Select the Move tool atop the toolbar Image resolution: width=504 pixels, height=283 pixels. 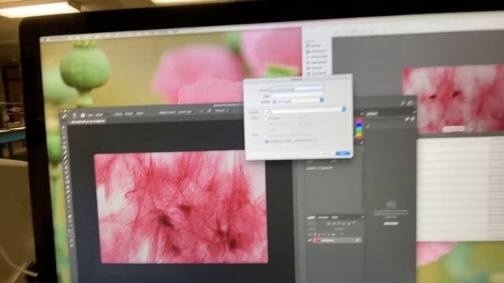(64, 128)
